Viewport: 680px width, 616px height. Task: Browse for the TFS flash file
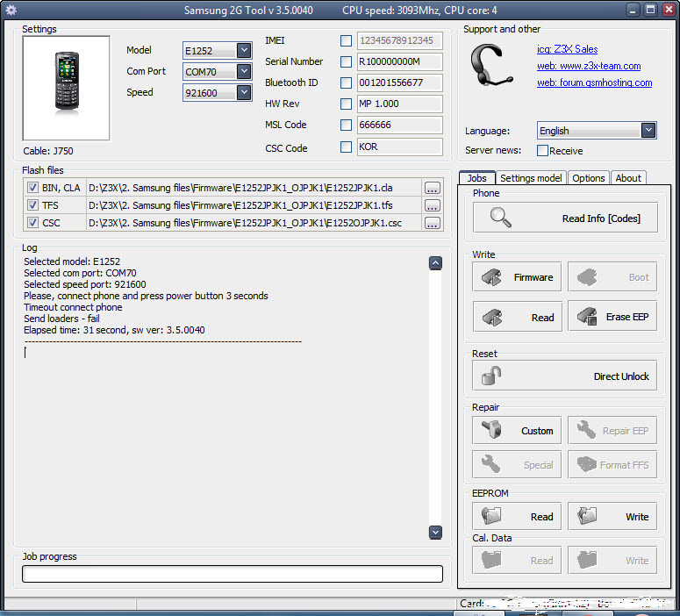point(432,205)
